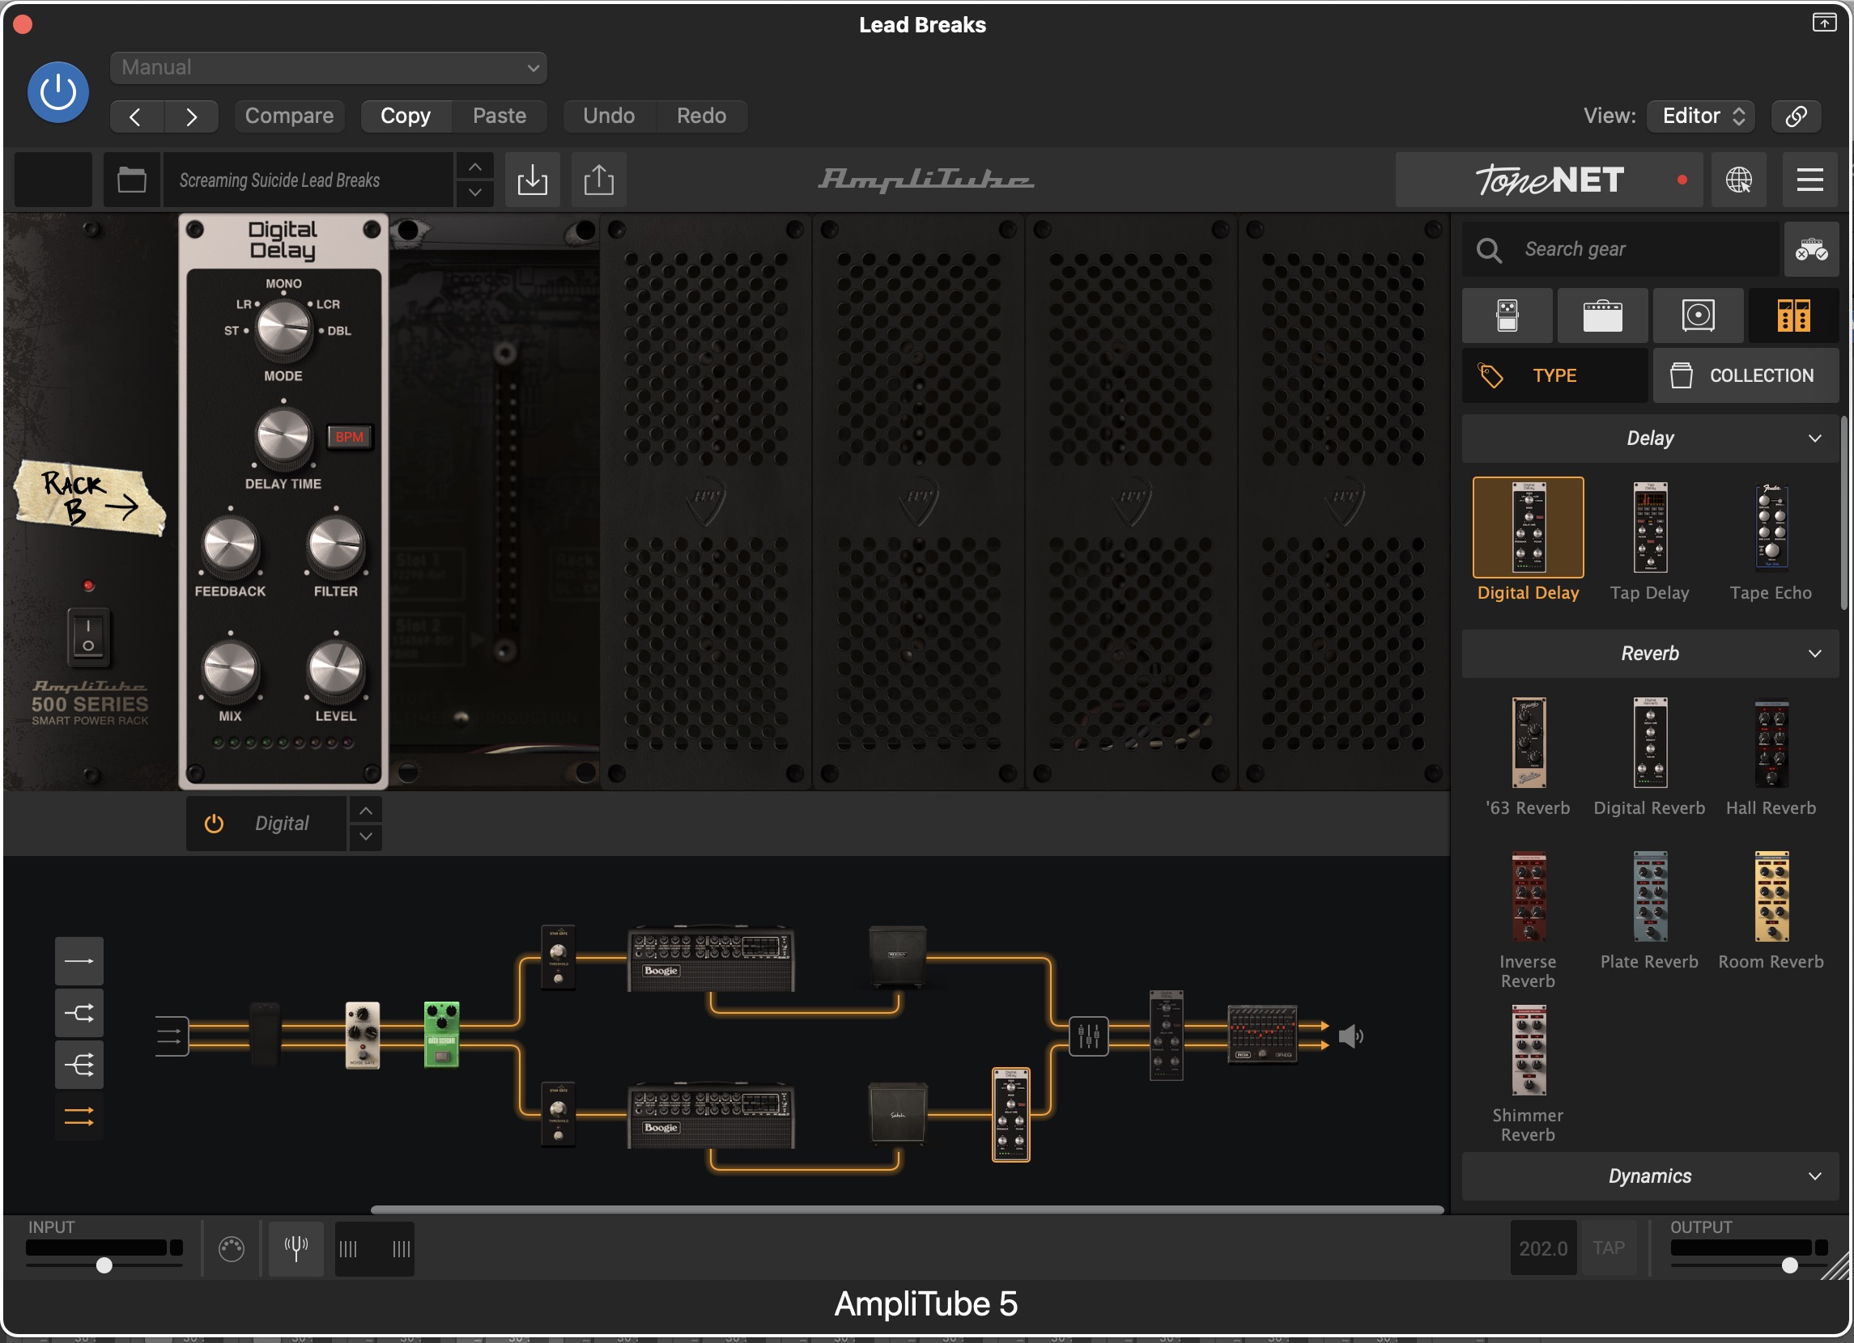Viewport: 1854px width, 1343px height.
Task: Click the MIX knob
Action: click(230, 669)
